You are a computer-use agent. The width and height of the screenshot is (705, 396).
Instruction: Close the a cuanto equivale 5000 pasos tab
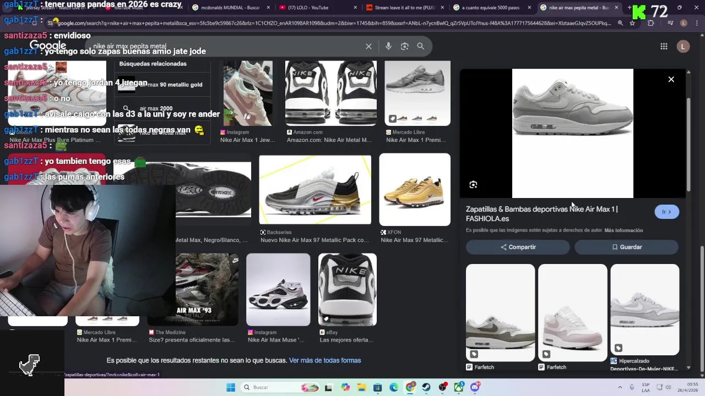tap(529, 8)
